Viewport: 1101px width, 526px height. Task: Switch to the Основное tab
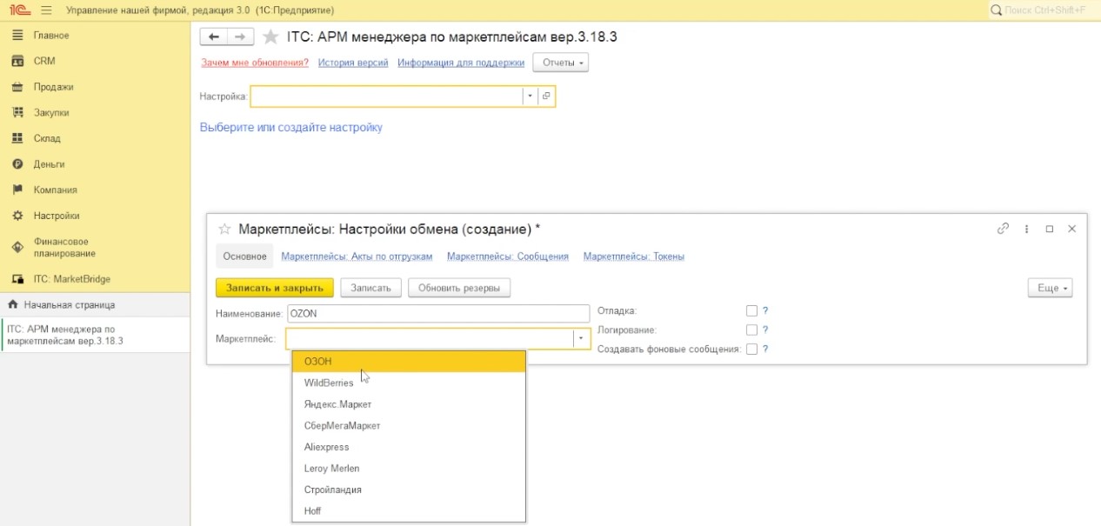tap(244, 256)
